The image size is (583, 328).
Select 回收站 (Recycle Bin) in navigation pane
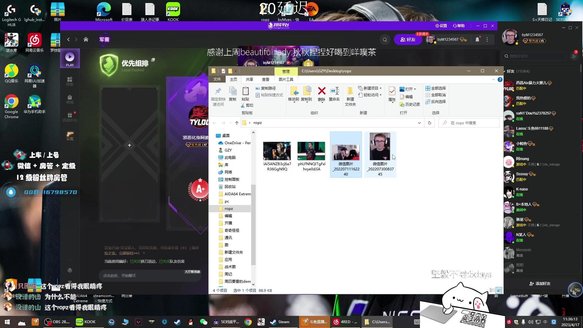click(230, 187)
